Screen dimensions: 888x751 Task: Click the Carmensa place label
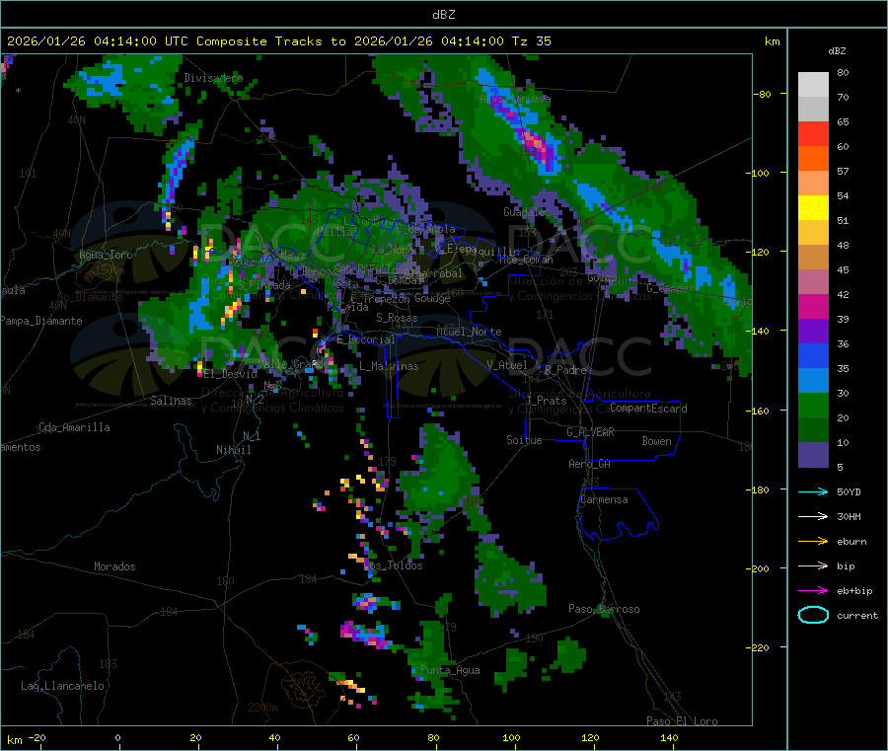pyautogui.click(x=604, y=499)
